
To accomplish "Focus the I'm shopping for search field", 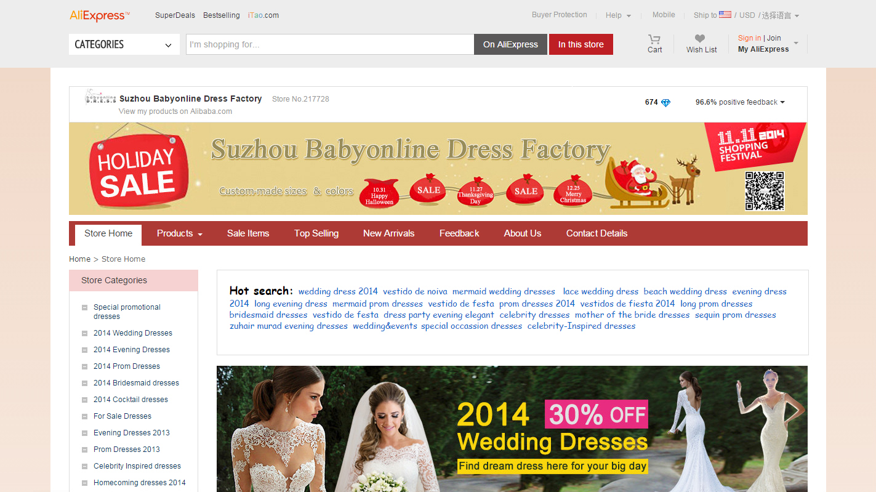I will [x=330, y=44].
